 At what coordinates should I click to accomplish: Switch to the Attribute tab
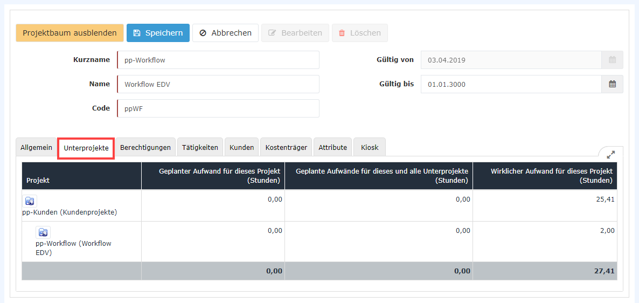332,148
